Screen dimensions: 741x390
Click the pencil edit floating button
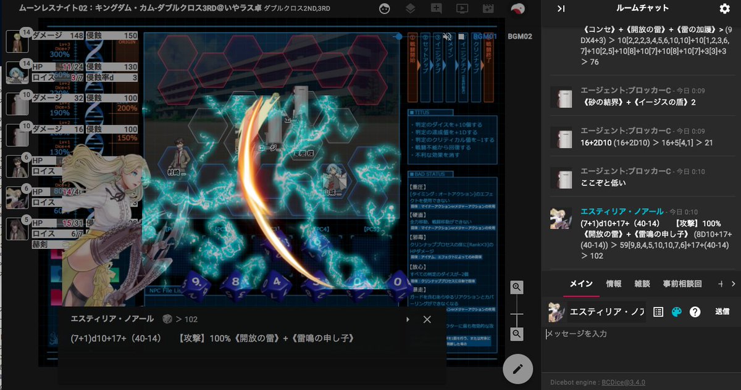pos(517,369)
